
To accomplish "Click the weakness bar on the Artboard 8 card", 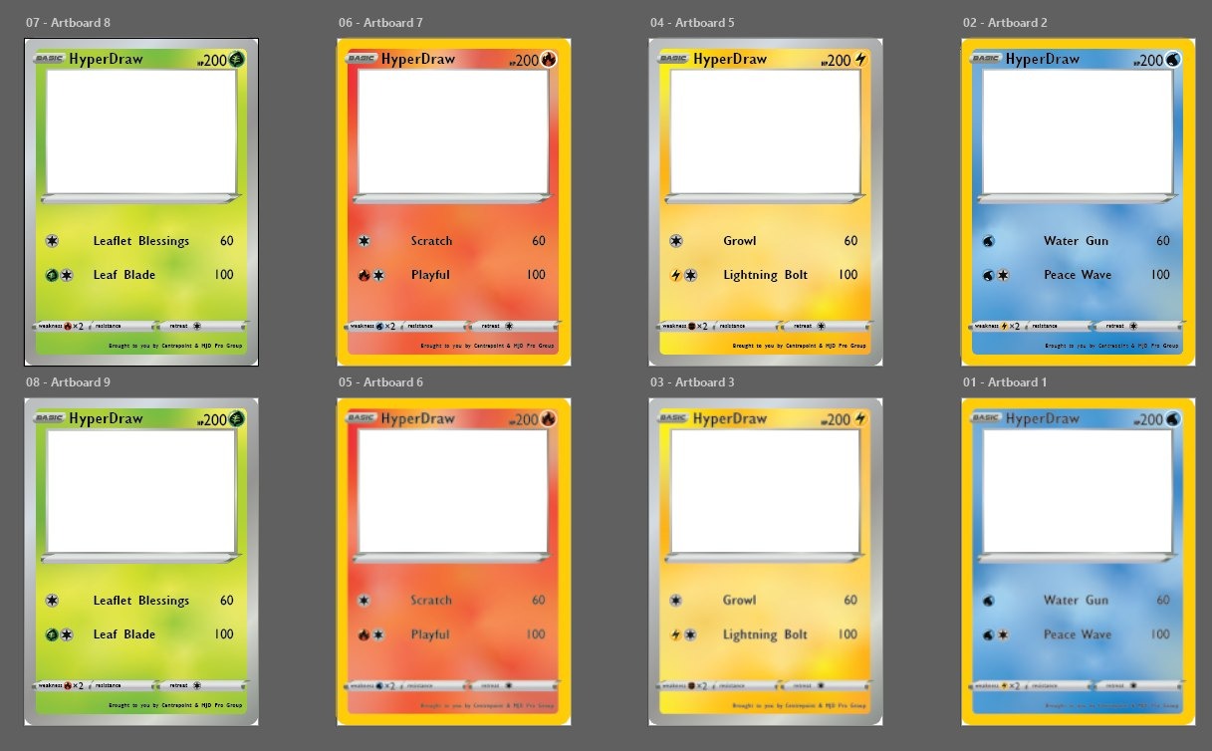I will click(x=63, y=326).
